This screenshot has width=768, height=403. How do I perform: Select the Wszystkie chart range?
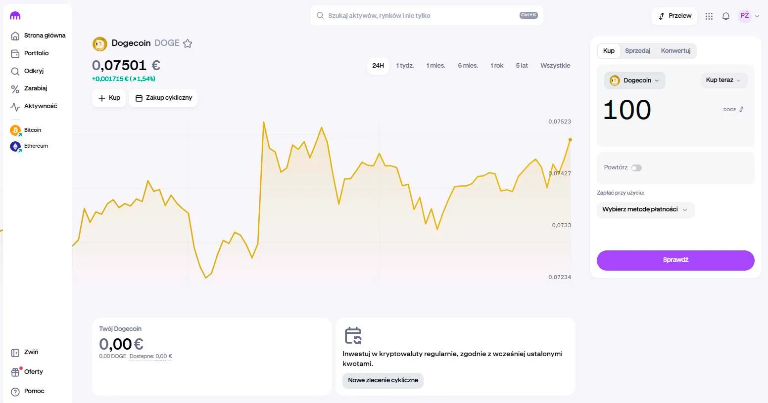pyautogui.click(x=555, y=66)
